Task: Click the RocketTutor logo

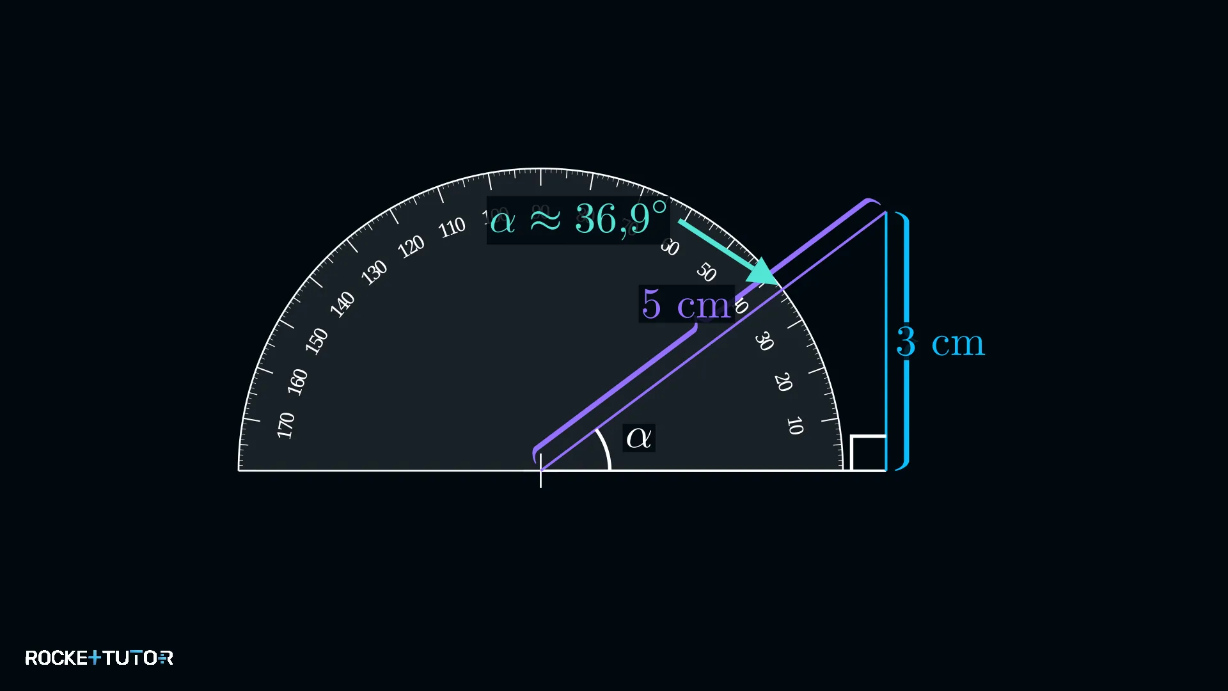Action: tap(99, 658)
